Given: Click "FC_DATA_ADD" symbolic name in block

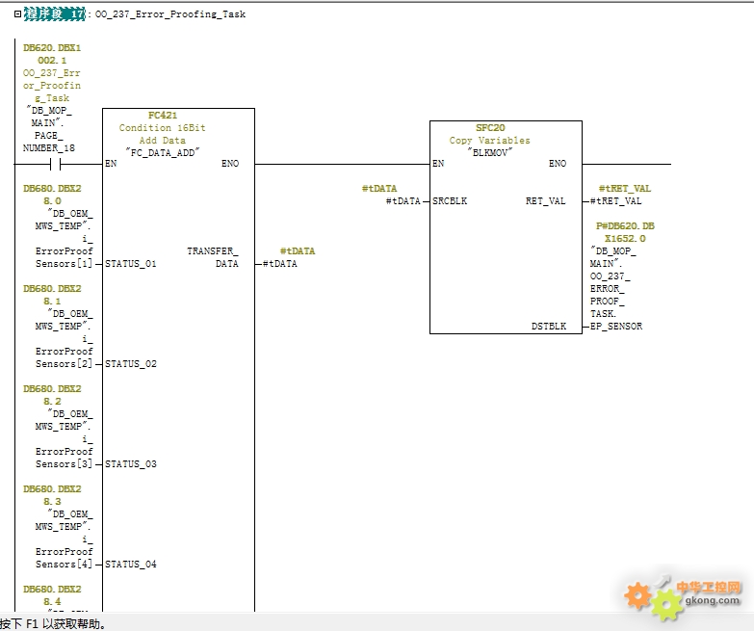Looking at the screenshot, I should point(163,152).
